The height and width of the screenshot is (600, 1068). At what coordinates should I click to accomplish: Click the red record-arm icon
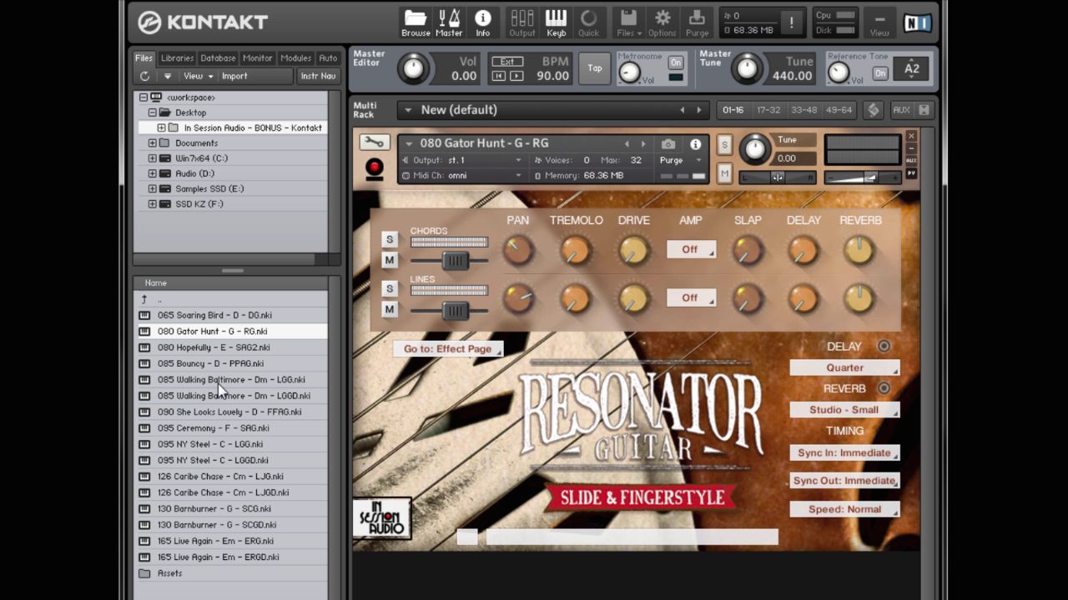point(374,167)
